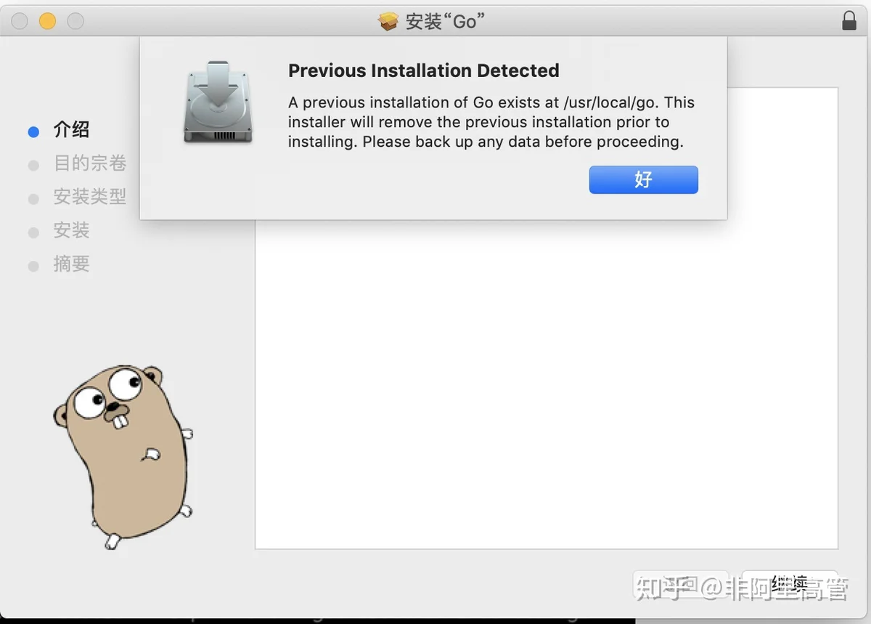Click the 好 button in the dialog

(x=643, y=179)
